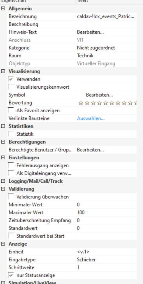The width and height of the screenshot is (143, 284).
Task: Click the Verlinkte Bausteine label
Action: (29, 118)
